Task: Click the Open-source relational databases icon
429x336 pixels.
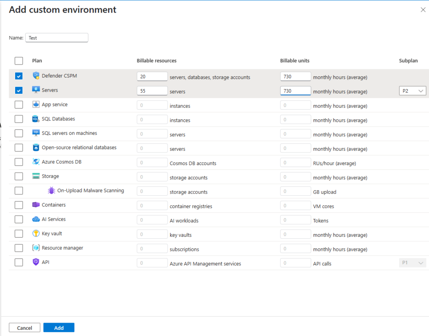Action: pos(36,147)
